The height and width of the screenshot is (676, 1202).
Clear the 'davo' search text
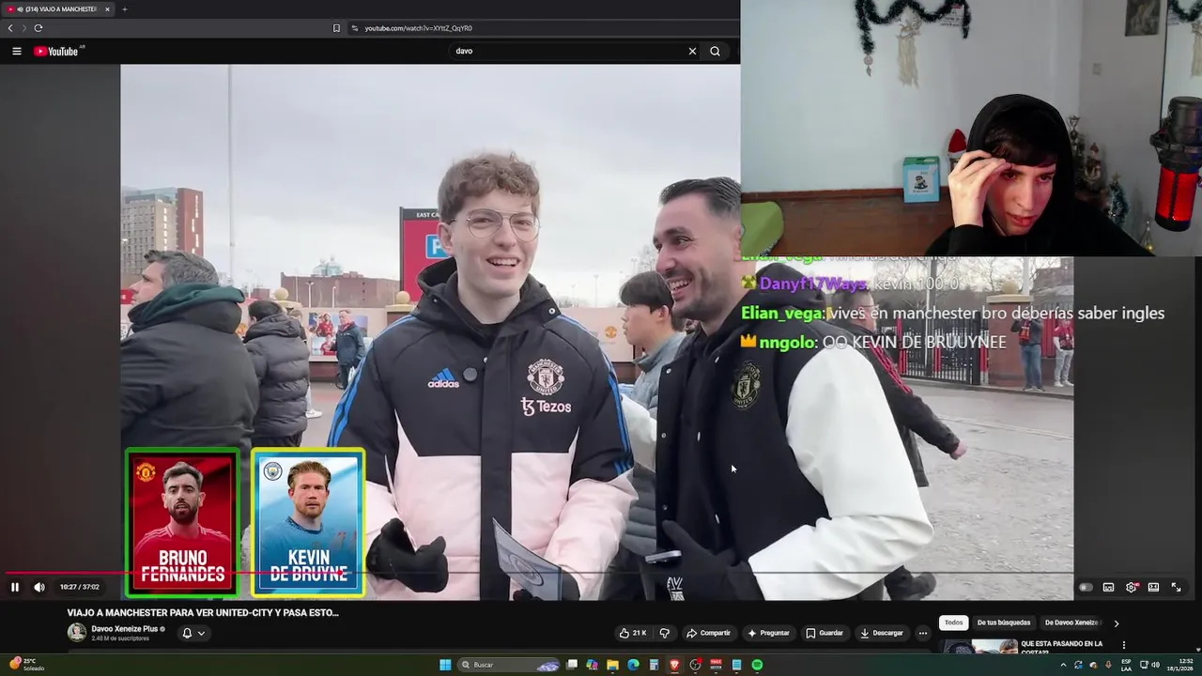coord(692,51)
